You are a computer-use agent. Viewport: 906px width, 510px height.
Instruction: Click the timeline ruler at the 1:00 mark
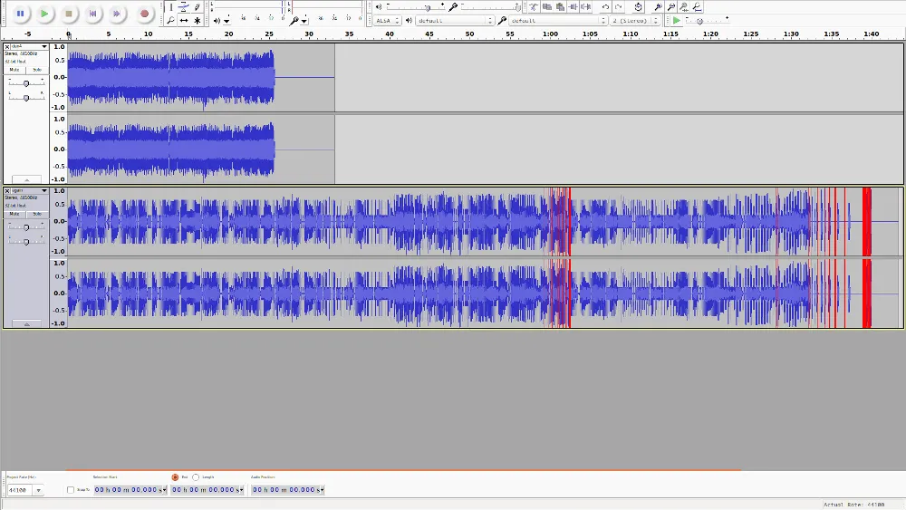coord(550,34)
